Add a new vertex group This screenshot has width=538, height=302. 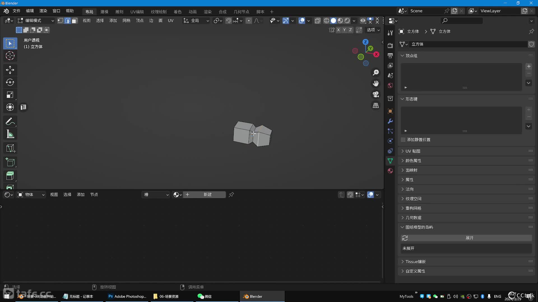(x=529, y=67)
